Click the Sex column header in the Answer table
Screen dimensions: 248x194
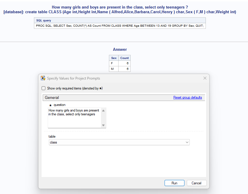(x=114, y=58)
